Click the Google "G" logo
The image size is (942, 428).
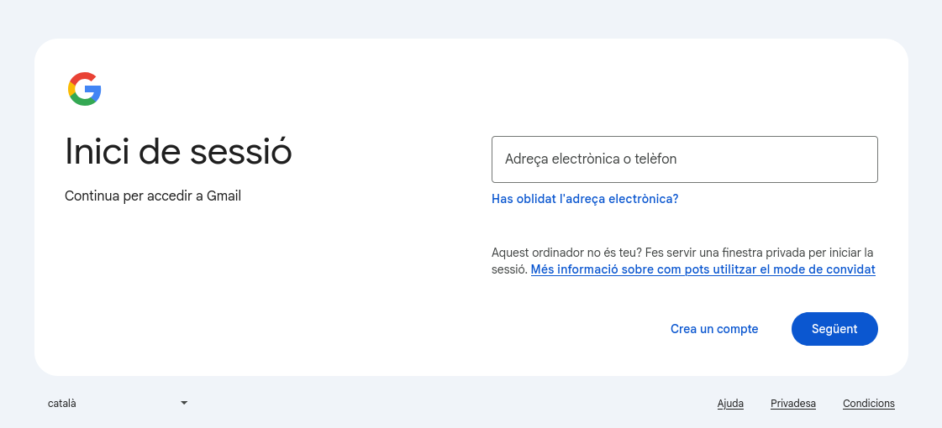[x=85, y=89]
